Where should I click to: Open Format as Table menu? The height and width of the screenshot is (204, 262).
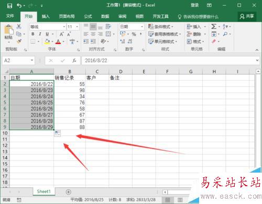point(165,34)
